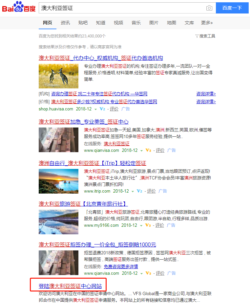Open the 地图 tab
The image size is (250, 303).
click(x=172, y=23)
